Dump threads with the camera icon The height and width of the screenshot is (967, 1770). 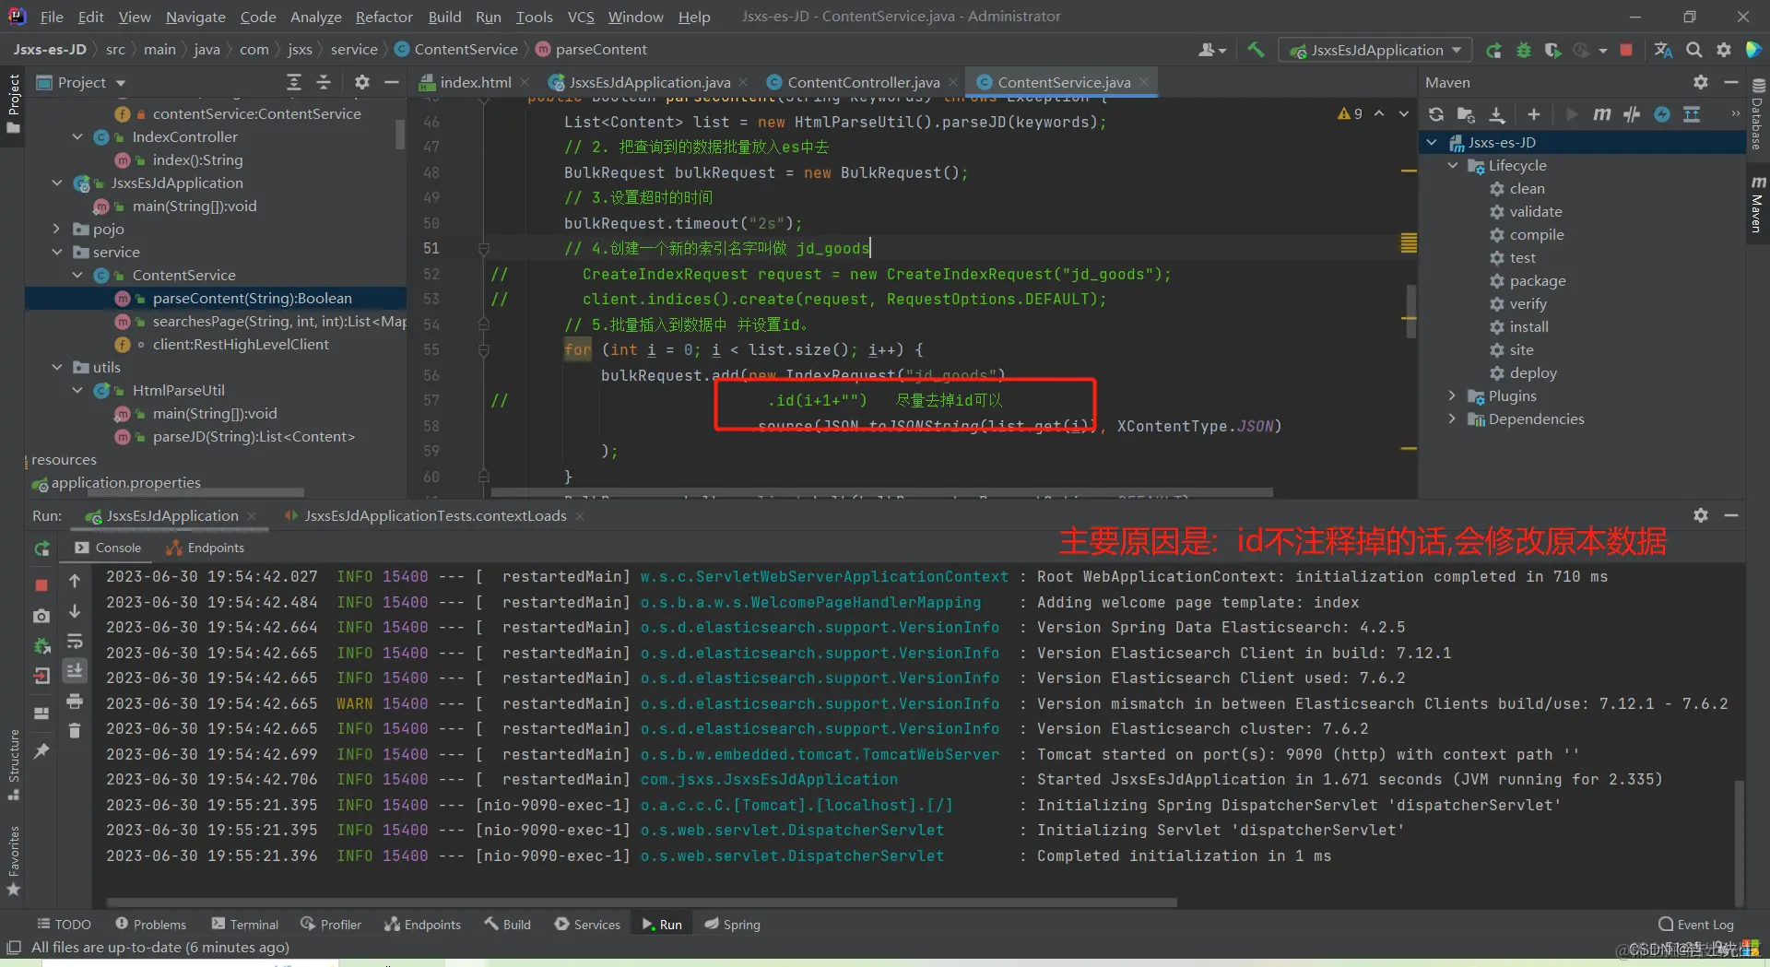click(x=41, y=616)
